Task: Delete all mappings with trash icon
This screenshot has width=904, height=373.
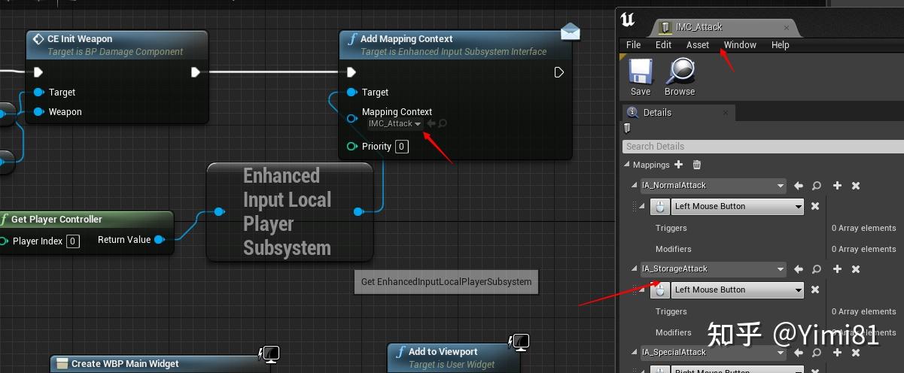Action: coord(697,165)
